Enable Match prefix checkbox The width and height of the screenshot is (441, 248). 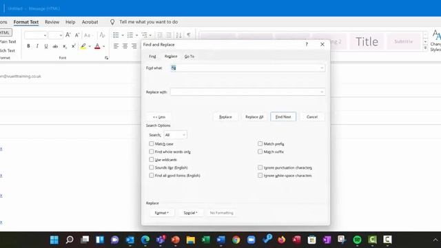pos(260,144)
